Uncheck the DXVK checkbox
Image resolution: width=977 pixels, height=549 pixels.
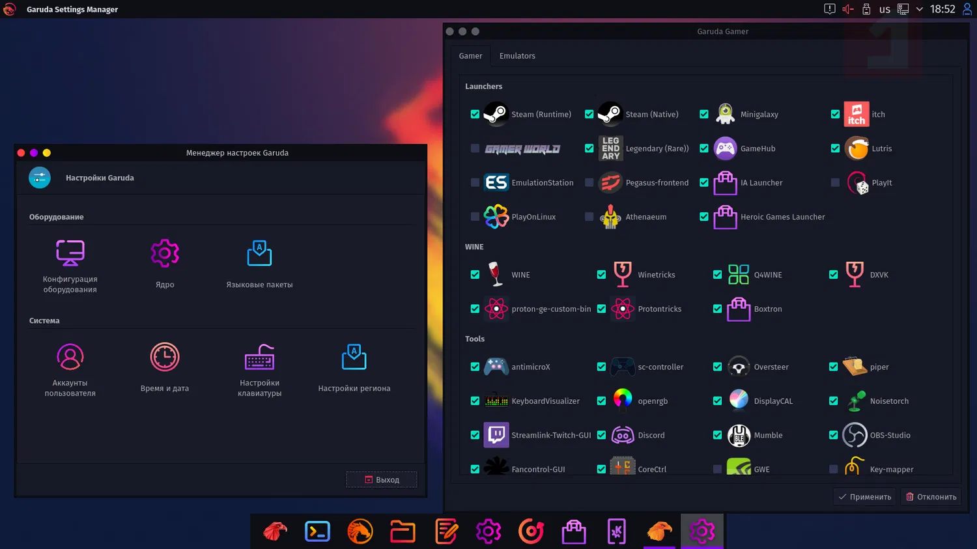click(x=833, y=275)
